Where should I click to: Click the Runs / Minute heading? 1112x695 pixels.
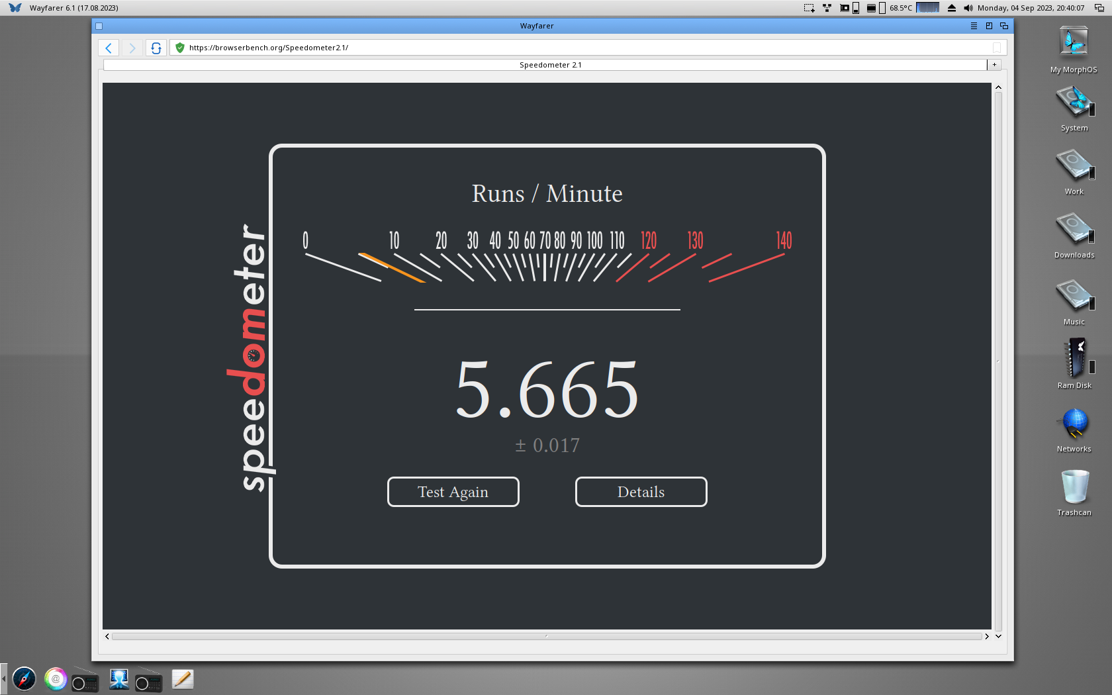click(547, 193)
